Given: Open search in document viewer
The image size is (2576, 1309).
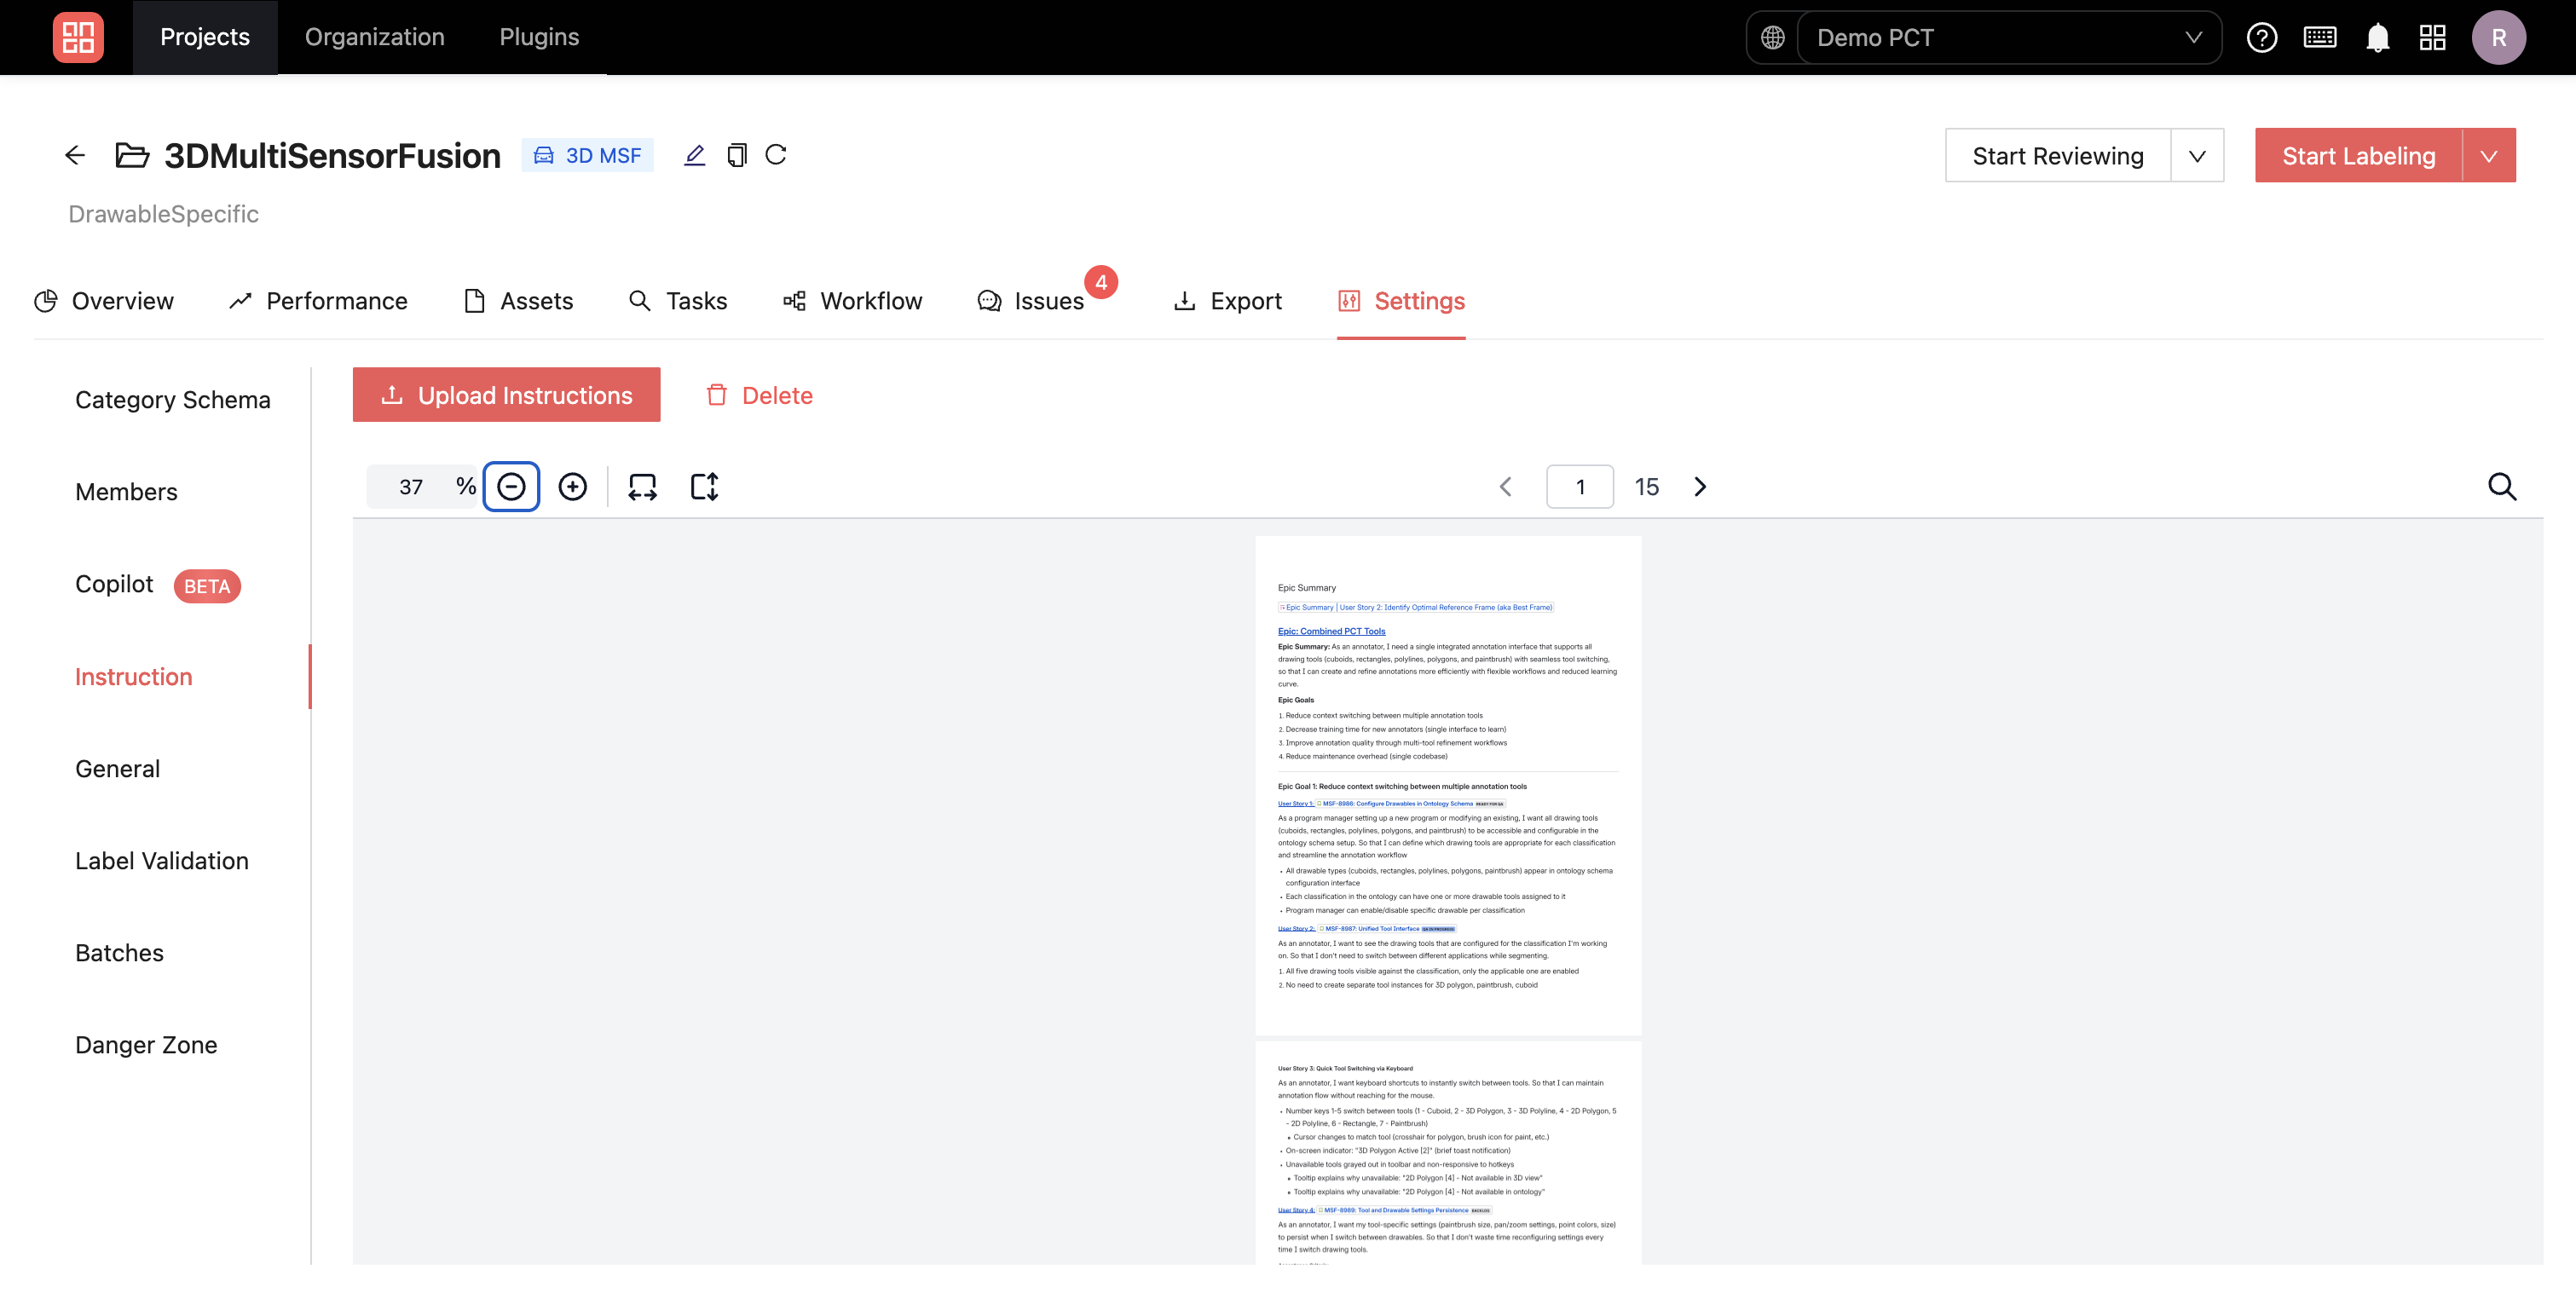Looking at the screenshot, I should (x=2501, y=487).
